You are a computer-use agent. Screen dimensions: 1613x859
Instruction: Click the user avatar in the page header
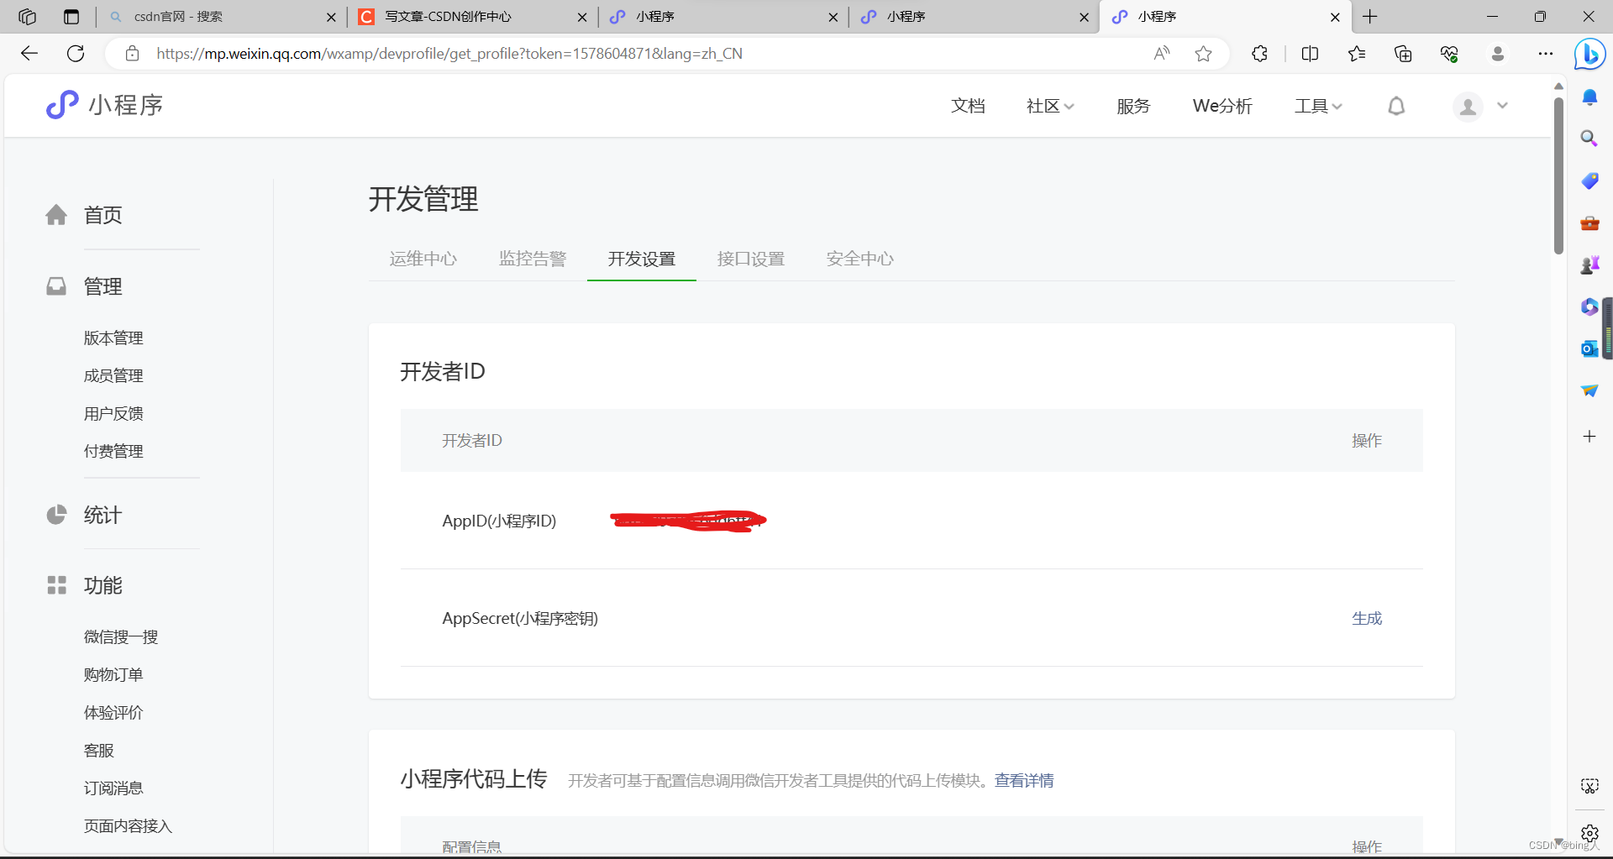click(x=1468, y=107)
